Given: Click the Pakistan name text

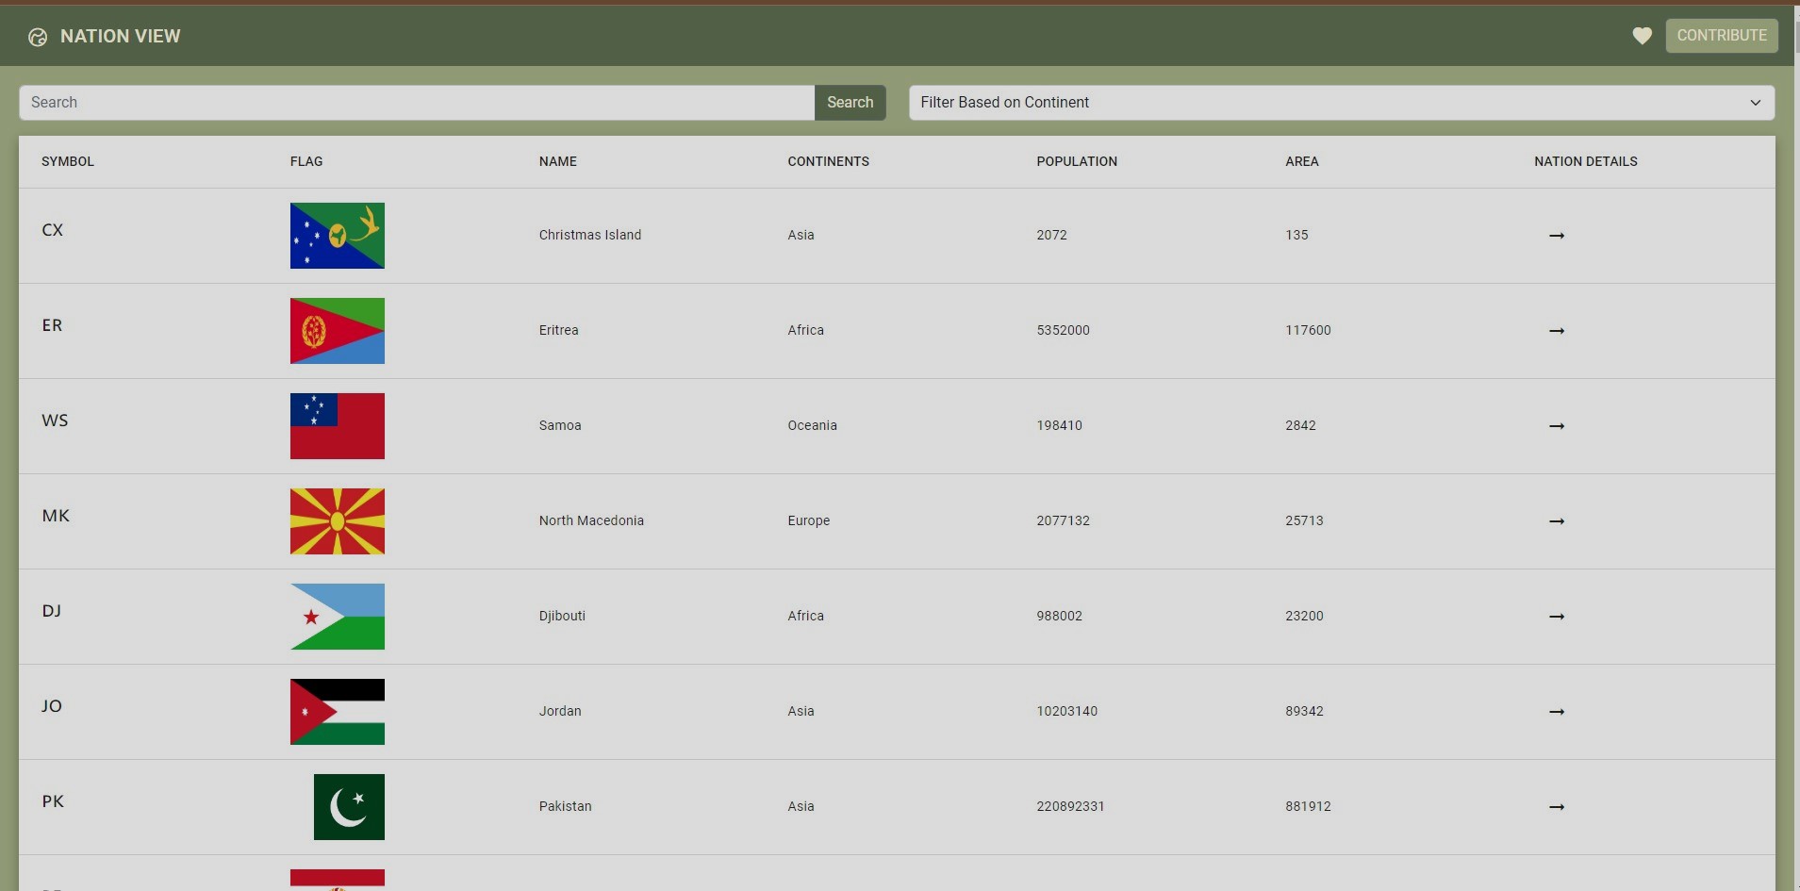Looking at the screenshot, I should click(566, 806).
